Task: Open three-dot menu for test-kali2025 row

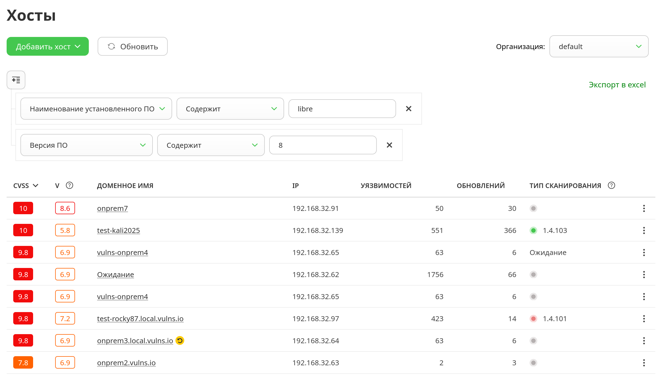Action: pyautogui.click(x=644, y=230)
